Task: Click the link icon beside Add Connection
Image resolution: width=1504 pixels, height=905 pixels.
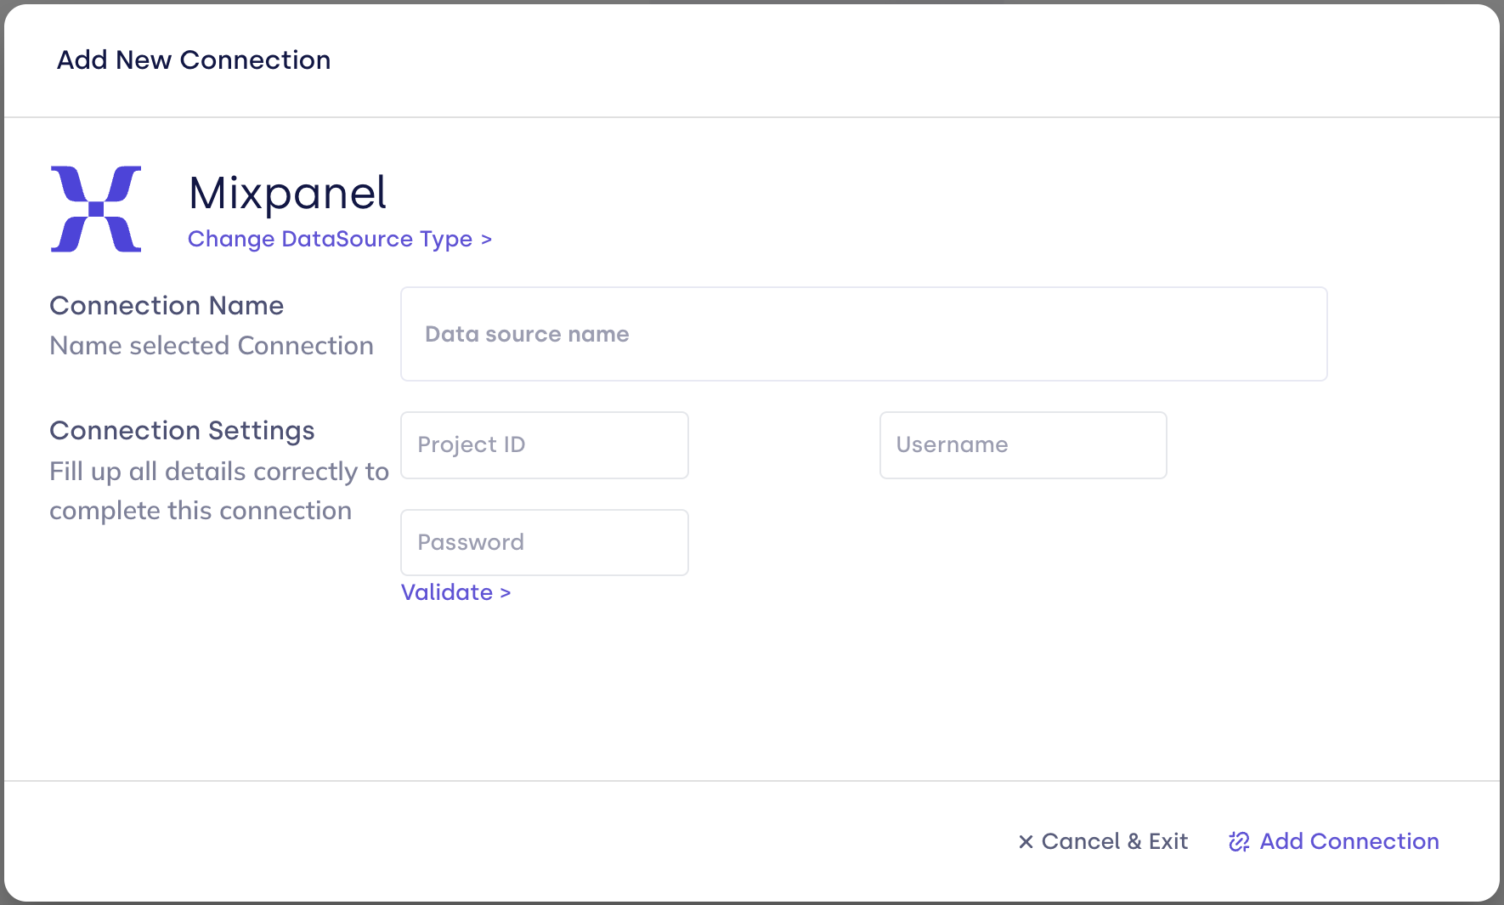Action: (x=1239, y=841)
